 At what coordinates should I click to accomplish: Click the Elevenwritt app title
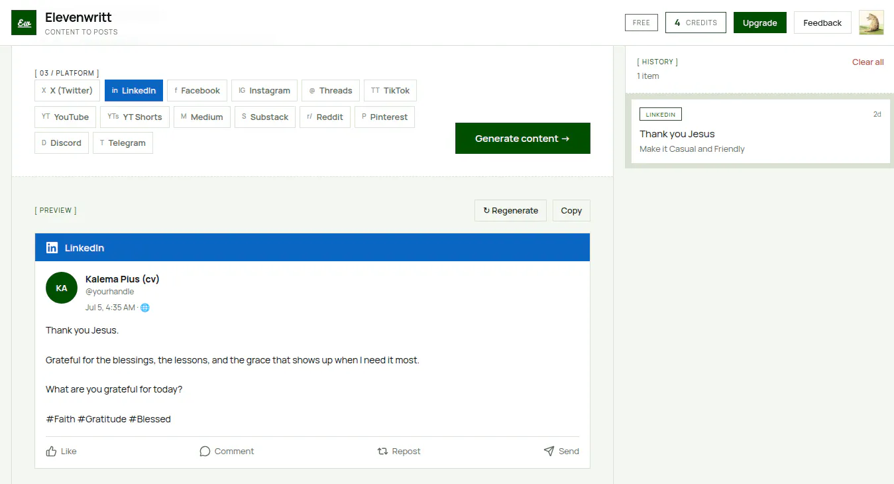[x=79, y=18]
